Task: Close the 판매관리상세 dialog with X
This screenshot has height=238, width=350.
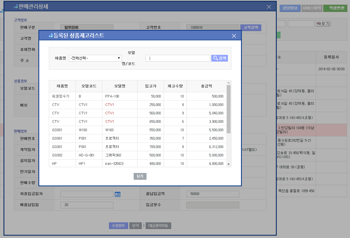Action: [269, 7]
